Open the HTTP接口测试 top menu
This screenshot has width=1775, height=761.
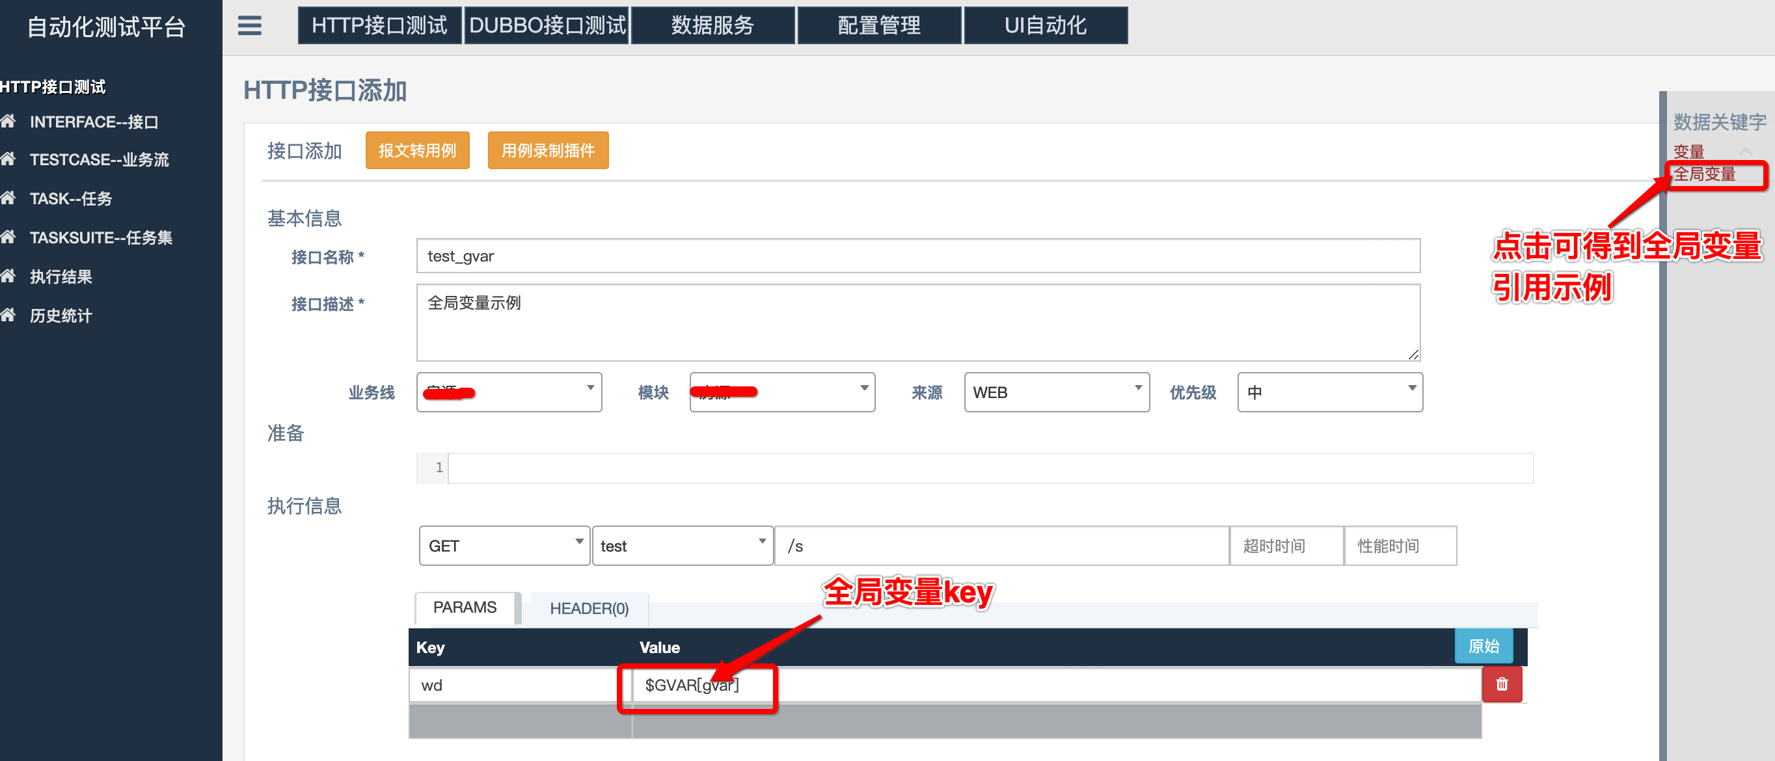(x=380, y=25)
